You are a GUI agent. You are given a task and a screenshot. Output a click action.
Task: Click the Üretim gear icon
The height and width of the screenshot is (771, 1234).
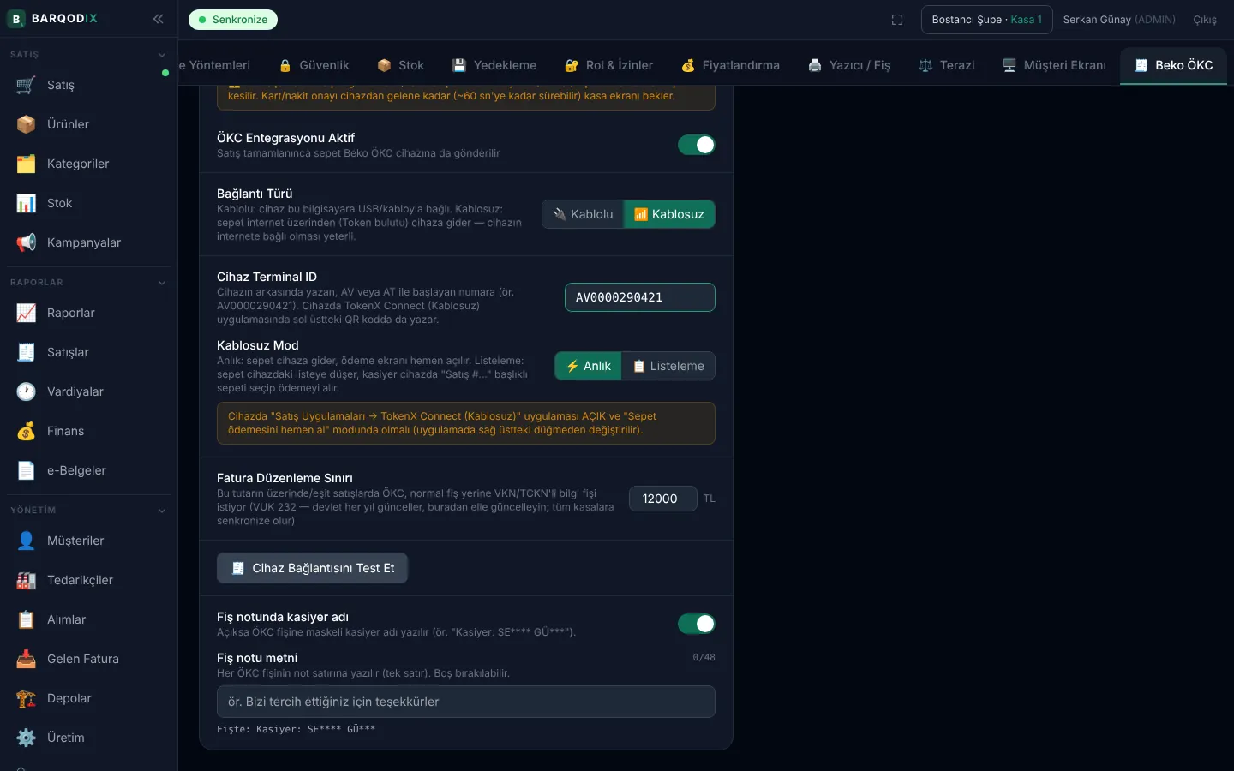point(27,738)
